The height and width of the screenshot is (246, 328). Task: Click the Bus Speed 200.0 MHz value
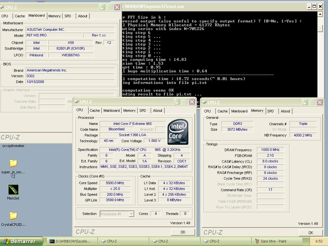(x=115, y=194)
